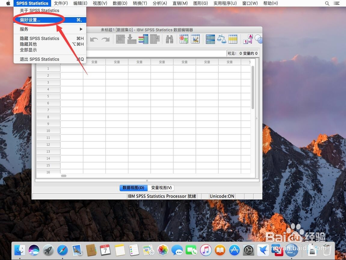Image resolution: width=346 pixels, height=260 pixels.
Task: Open the 窗口(W) menu
Action: coord(250,3)
